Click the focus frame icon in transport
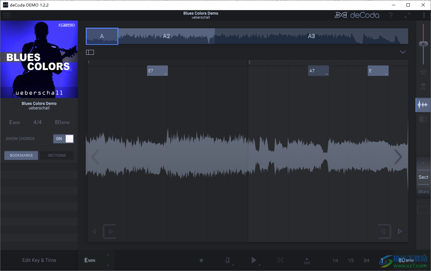Screen dimensions: 431x271 tap(280, 260)
